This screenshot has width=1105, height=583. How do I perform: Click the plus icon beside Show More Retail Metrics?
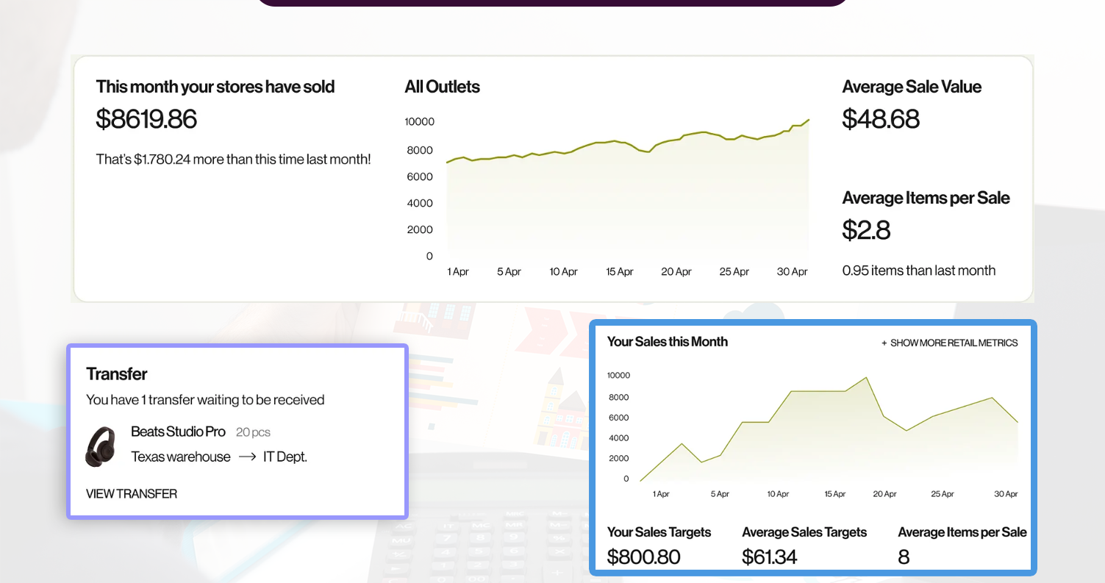point(884,343)
